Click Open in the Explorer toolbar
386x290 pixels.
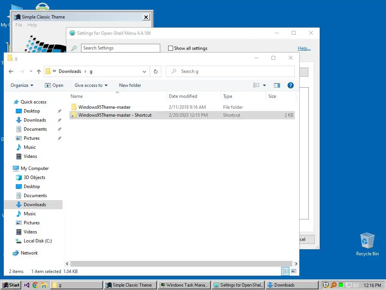point(54,85)
